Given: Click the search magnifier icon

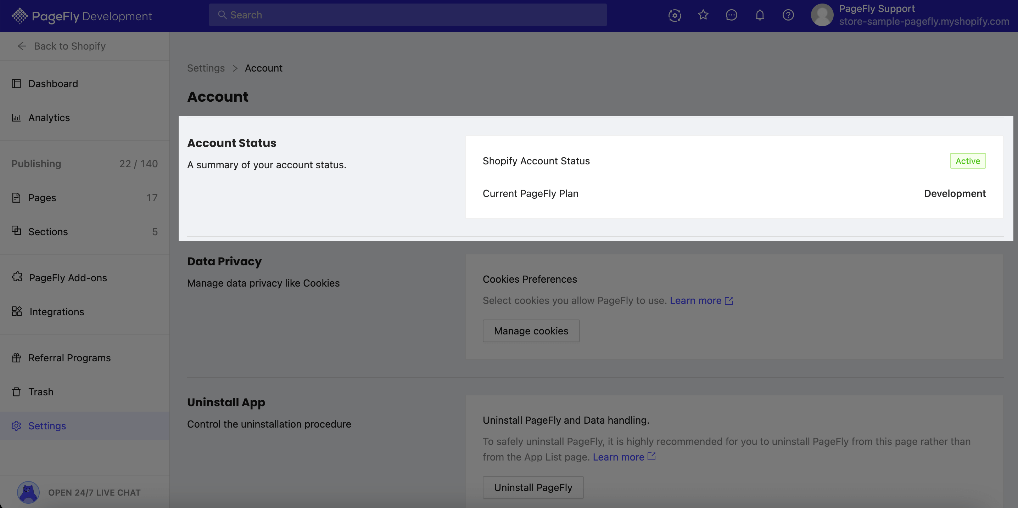Looking at the screenshot, I should click(x=223, y=15).
